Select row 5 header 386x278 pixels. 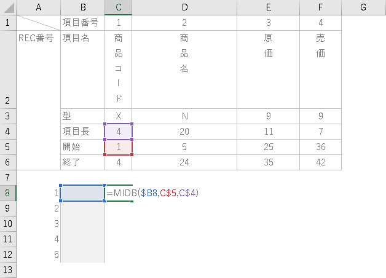[8, 147]
